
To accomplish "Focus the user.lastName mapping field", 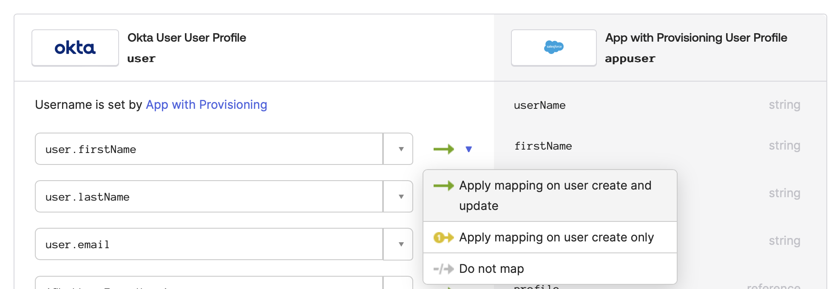I will click(208, 197).
